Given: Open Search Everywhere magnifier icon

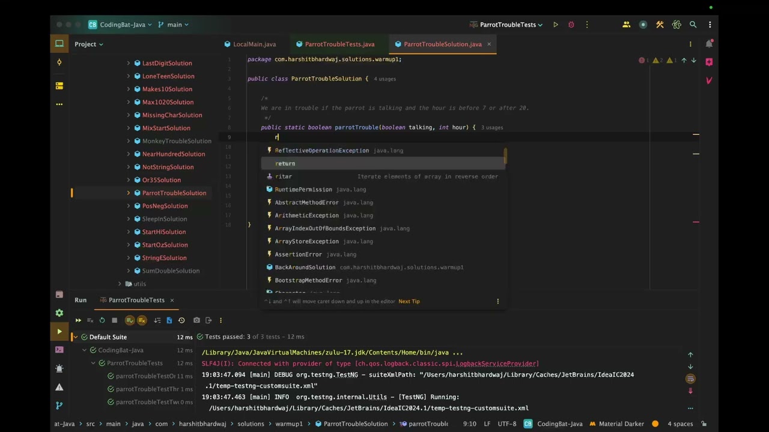Looking at the screenshot, I should 693,25.
